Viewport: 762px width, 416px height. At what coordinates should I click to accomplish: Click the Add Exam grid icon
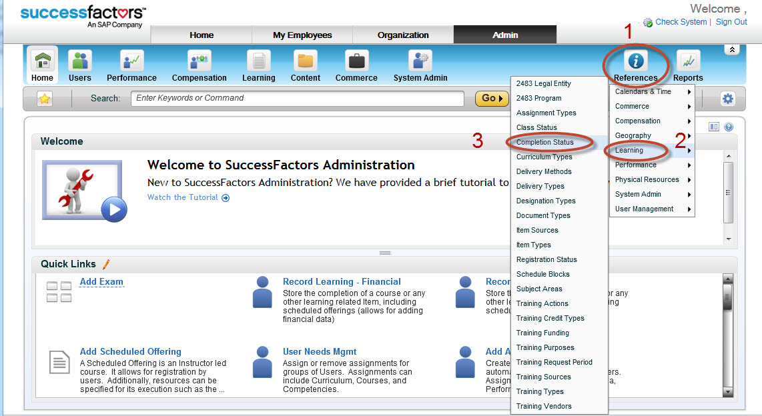point(59,292)
